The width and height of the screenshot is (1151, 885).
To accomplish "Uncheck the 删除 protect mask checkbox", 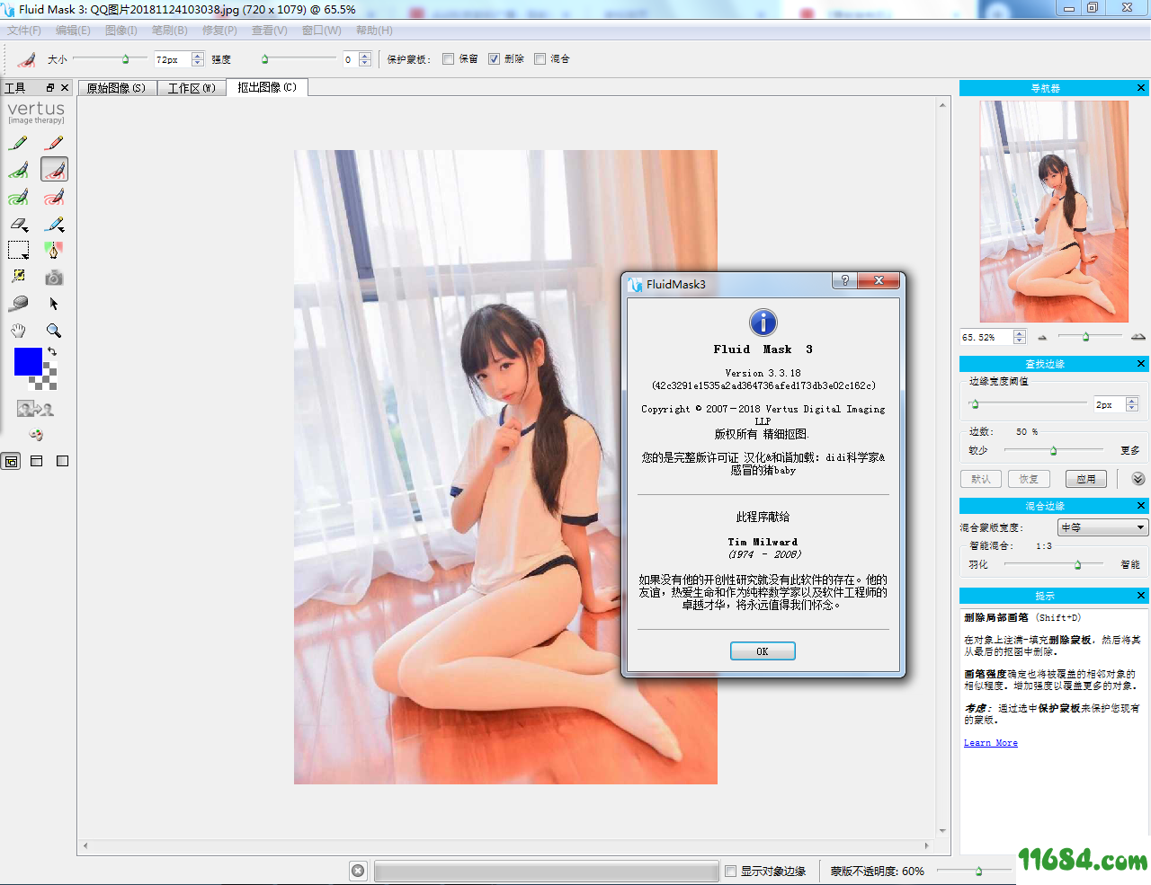I will [x=494, y=59].
